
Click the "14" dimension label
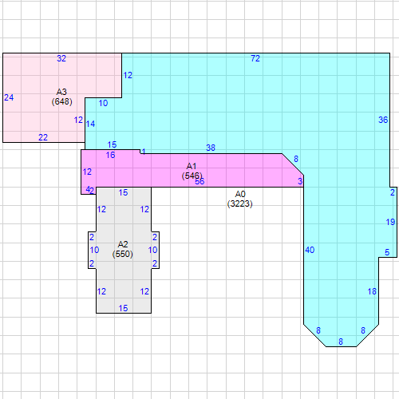click(x=90, y=124)
